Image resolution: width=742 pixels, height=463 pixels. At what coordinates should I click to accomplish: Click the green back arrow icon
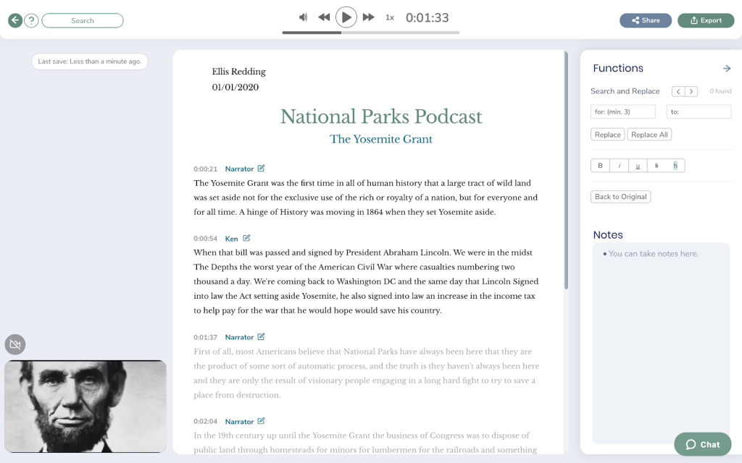[14, 20]
